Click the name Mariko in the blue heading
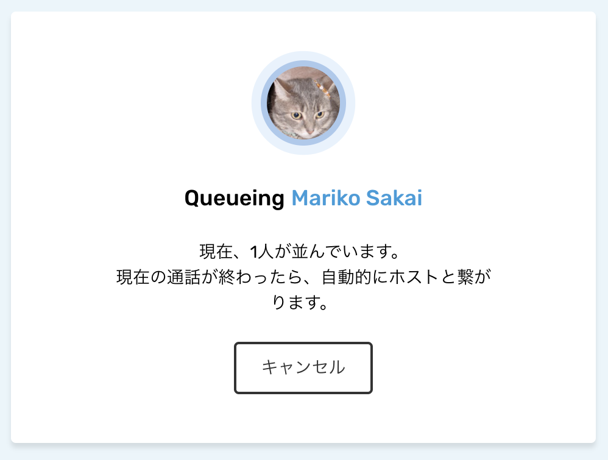Screen dimensions: 608x460 click(x=326, y=198)
